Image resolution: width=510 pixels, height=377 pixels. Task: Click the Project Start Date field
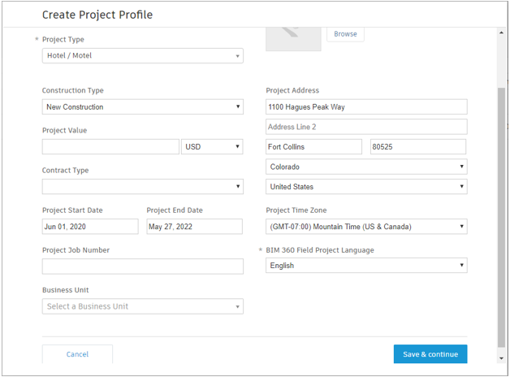(x=90, y=227)
